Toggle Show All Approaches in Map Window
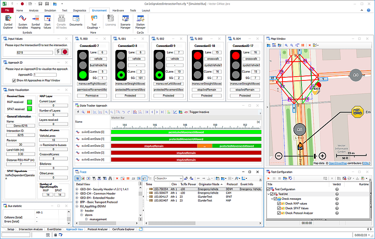The image size is (375, 239). [14, 80]
